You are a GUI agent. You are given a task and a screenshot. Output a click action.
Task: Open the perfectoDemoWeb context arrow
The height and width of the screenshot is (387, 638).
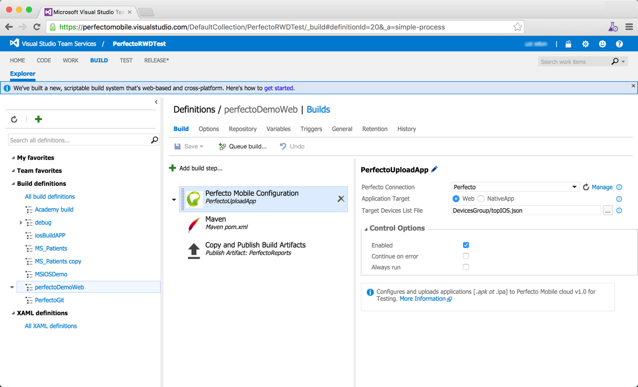click(x=12, y=287)
